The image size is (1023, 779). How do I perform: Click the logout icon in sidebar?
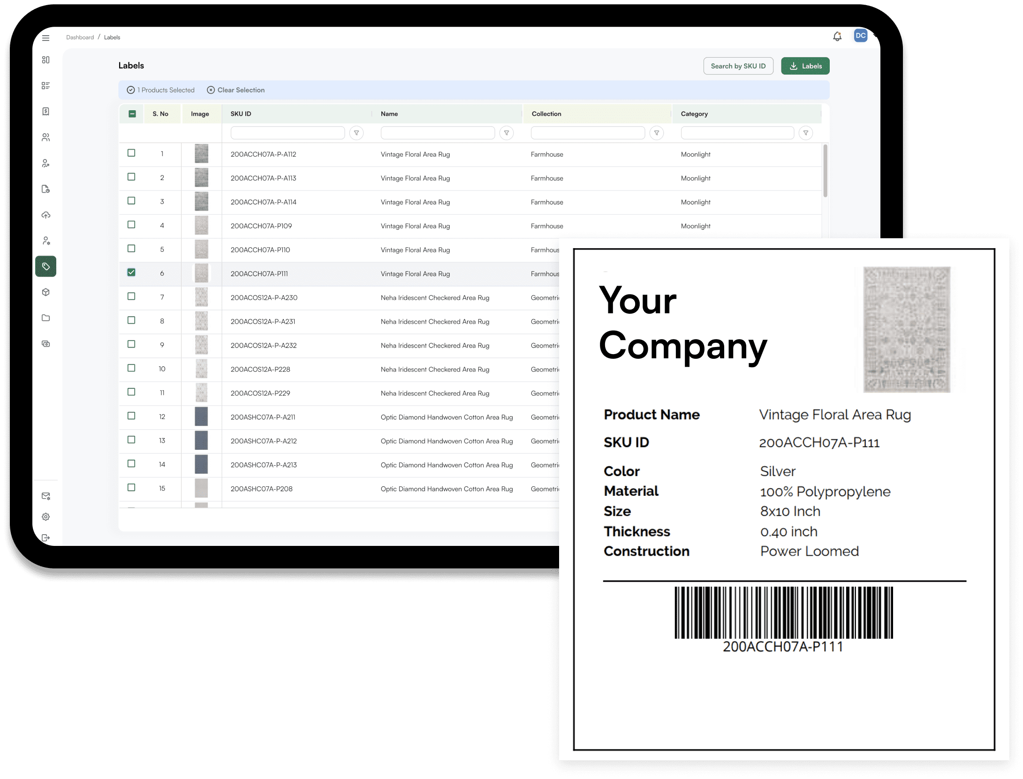click(45, 538)
